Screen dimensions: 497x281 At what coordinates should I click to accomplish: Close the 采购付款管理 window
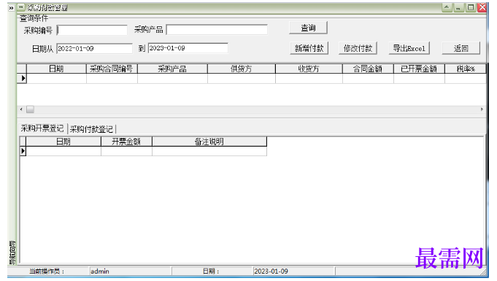coord(482,7)
